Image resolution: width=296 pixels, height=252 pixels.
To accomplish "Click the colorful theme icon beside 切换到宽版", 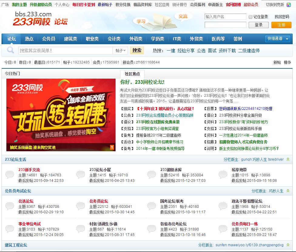I will click(289, 5).
